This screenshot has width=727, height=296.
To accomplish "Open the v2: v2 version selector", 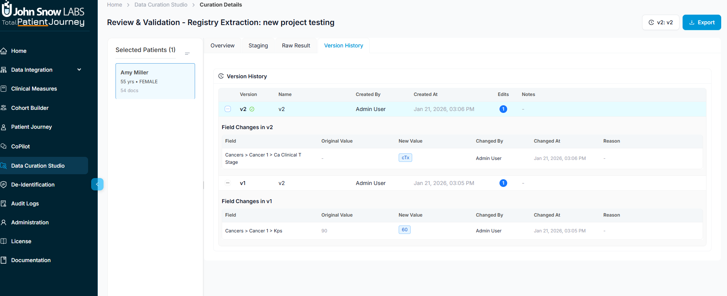I will pos(661,22).
